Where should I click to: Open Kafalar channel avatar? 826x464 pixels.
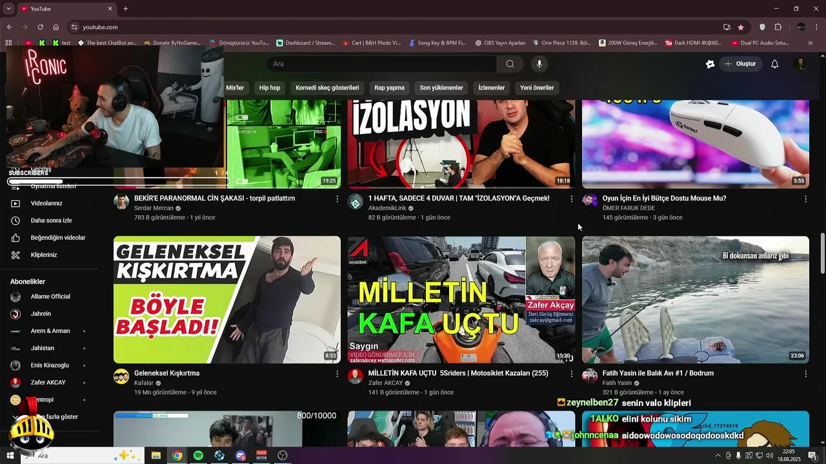pyautogui.click(x=121, y=376)
